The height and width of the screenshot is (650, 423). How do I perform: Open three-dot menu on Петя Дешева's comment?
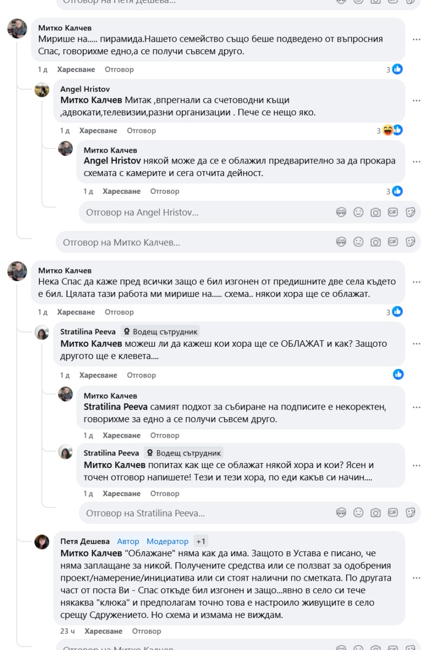tap(416, 577)
